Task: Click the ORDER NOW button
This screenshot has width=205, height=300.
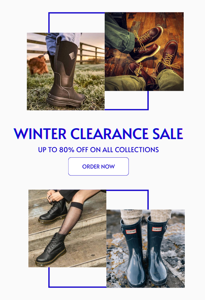Action: (98, 166)
